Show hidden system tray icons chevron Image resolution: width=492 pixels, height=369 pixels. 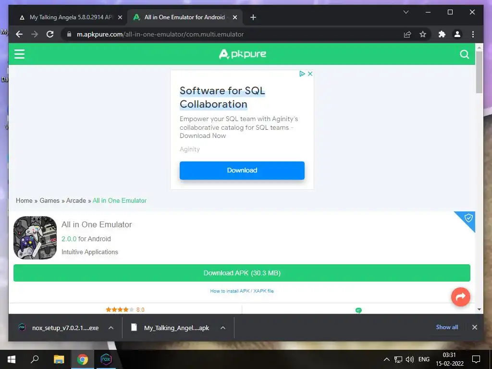[x=387, y=359]
